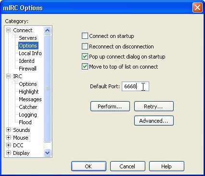Click category list scroll down arrow
The height and width of the screenshot is (176, 205).
pos(47,153)
